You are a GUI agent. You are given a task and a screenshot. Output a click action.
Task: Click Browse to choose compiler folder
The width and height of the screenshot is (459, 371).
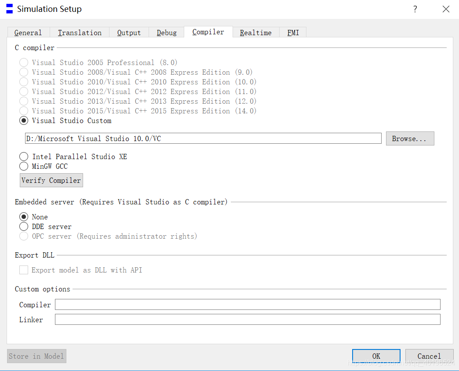(410, 138)
